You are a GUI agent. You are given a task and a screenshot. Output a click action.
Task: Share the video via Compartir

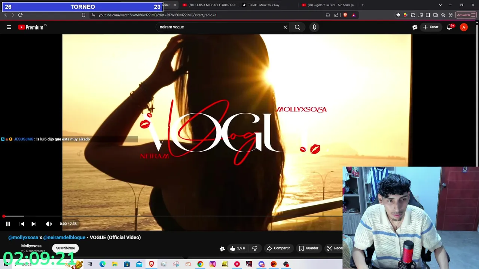click(278, 248)
